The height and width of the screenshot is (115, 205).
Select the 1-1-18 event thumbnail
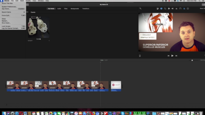pos(38,27)
